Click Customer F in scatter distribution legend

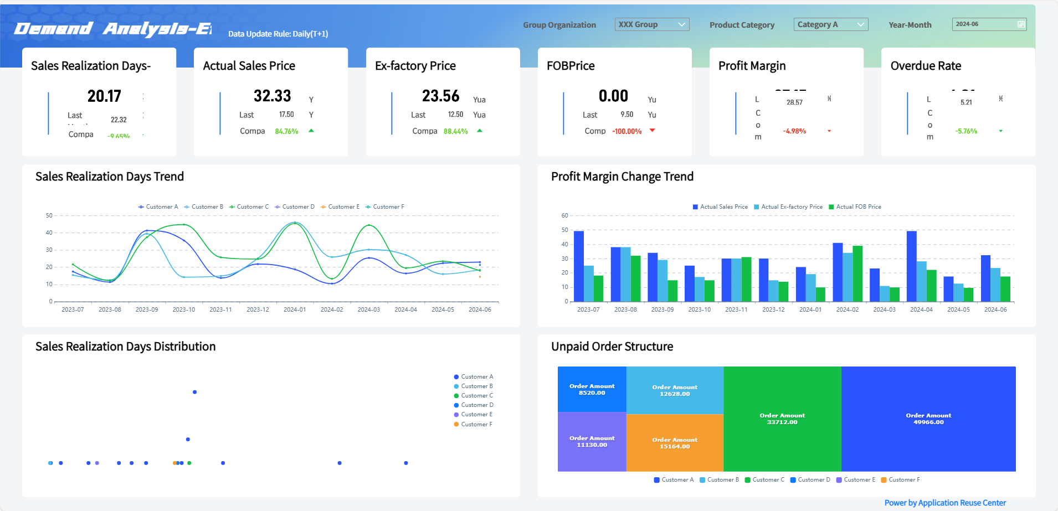click(x=473, y=425)
